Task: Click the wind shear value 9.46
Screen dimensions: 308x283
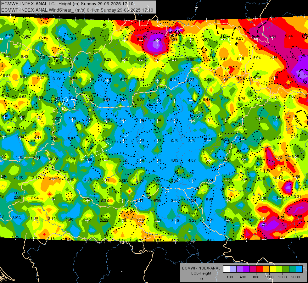Action: (x=224, y=59)
